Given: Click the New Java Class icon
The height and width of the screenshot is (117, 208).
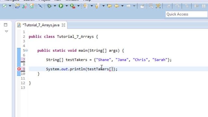Looking at the screenshot, I should click(32, 6).
